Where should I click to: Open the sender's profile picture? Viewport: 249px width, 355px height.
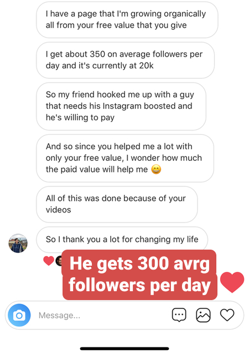click(x=18, y=243)
